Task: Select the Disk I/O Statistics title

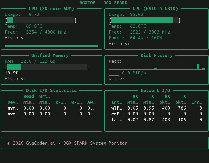Action: tap(51, 90)
